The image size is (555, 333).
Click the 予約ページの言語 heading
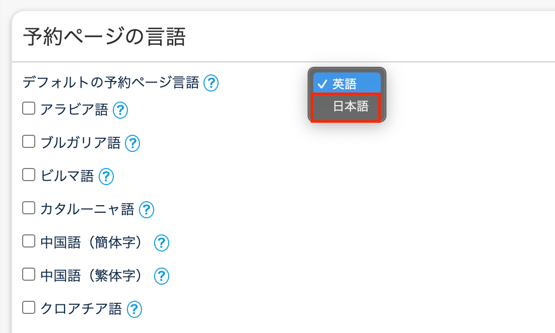tap(105, 37)
